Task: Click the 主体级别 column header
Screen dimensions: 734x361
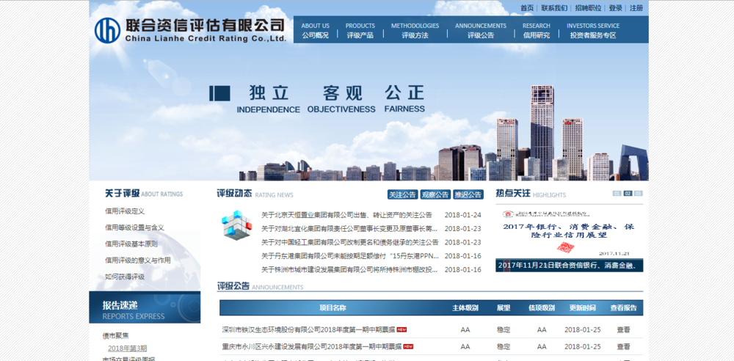Action: click(465, 308)
